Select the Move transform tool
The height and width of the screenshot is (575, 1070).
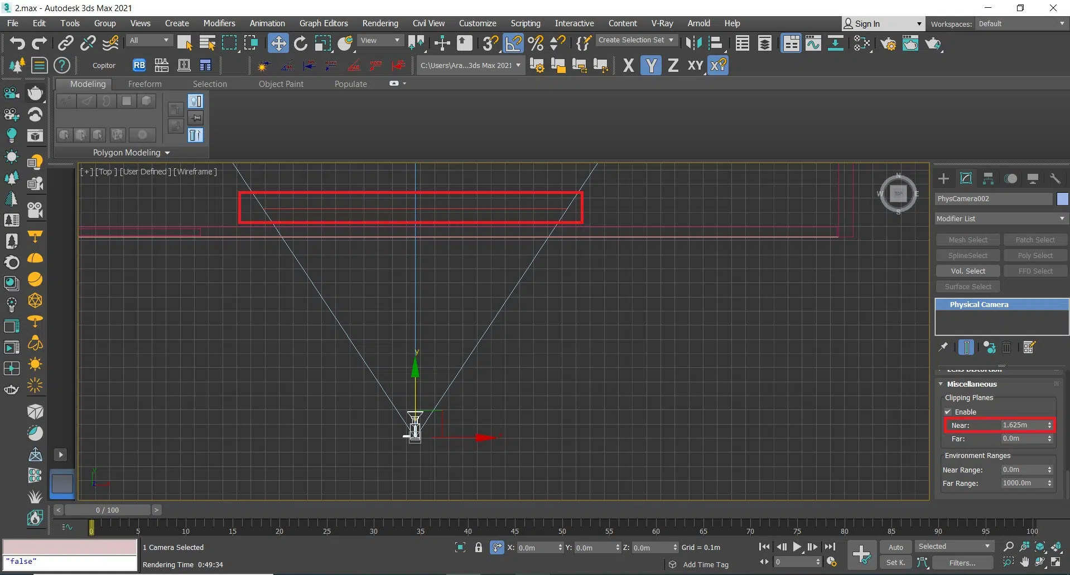278,43
